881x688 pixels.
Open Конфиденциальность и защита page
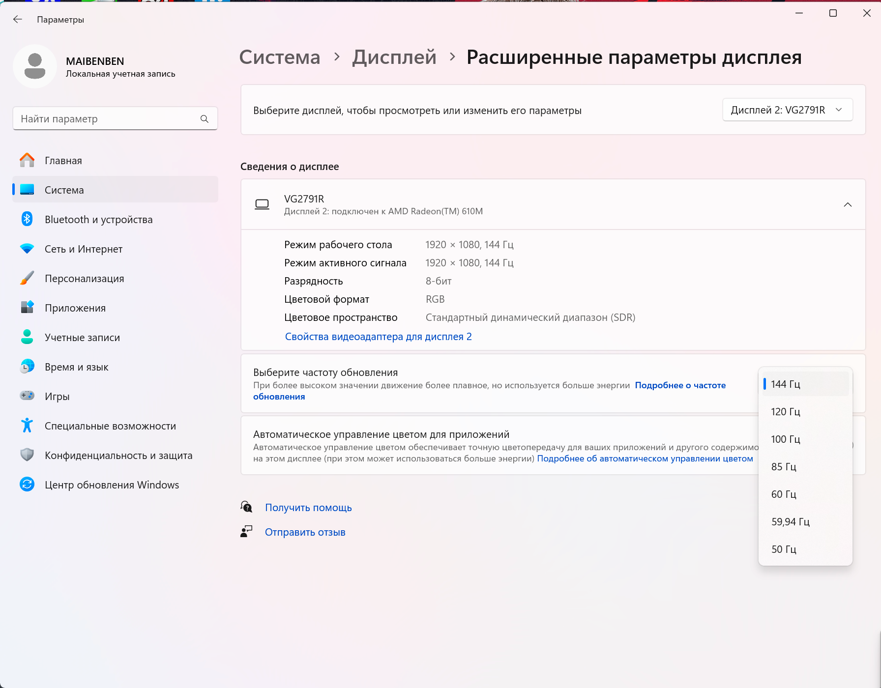(118, 456)
